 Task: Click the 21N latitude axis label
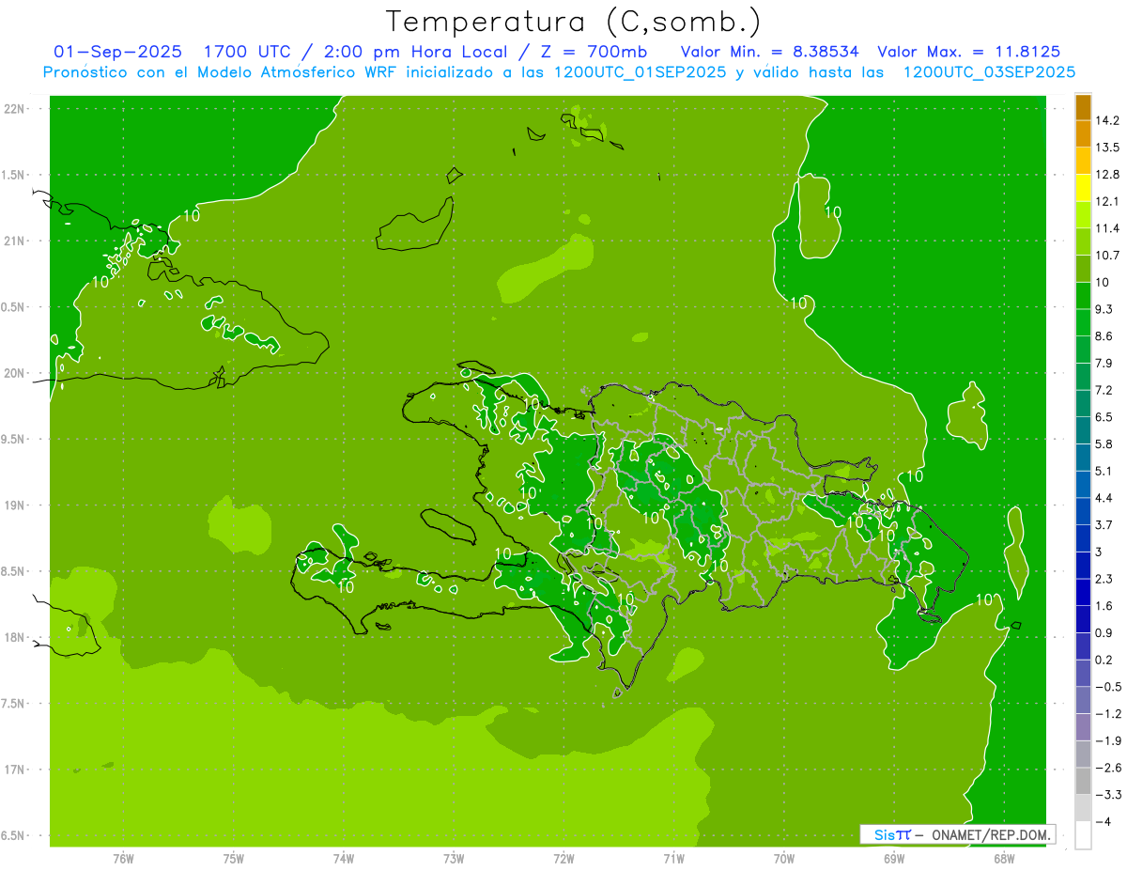[14, 241]
